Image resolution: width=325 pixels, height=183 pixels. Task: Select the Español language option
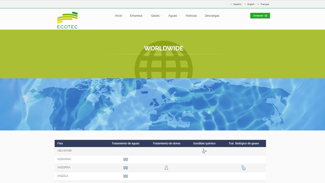[237, 4]
